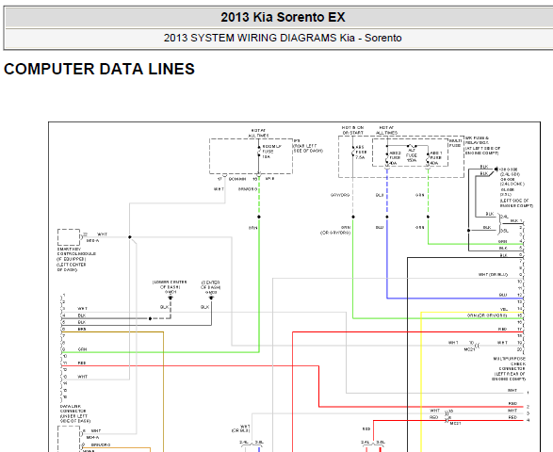
Task: Click "HOT AT ALL TIMES" above the multi fuse
Action: (x=386, y=130)
